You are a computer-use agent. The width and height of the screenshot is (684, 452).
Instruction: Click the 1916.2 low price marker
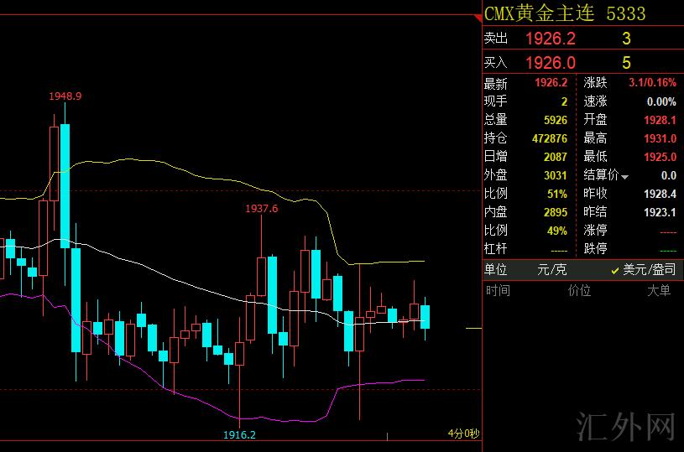pyautogui.click(x=239, y=434)
